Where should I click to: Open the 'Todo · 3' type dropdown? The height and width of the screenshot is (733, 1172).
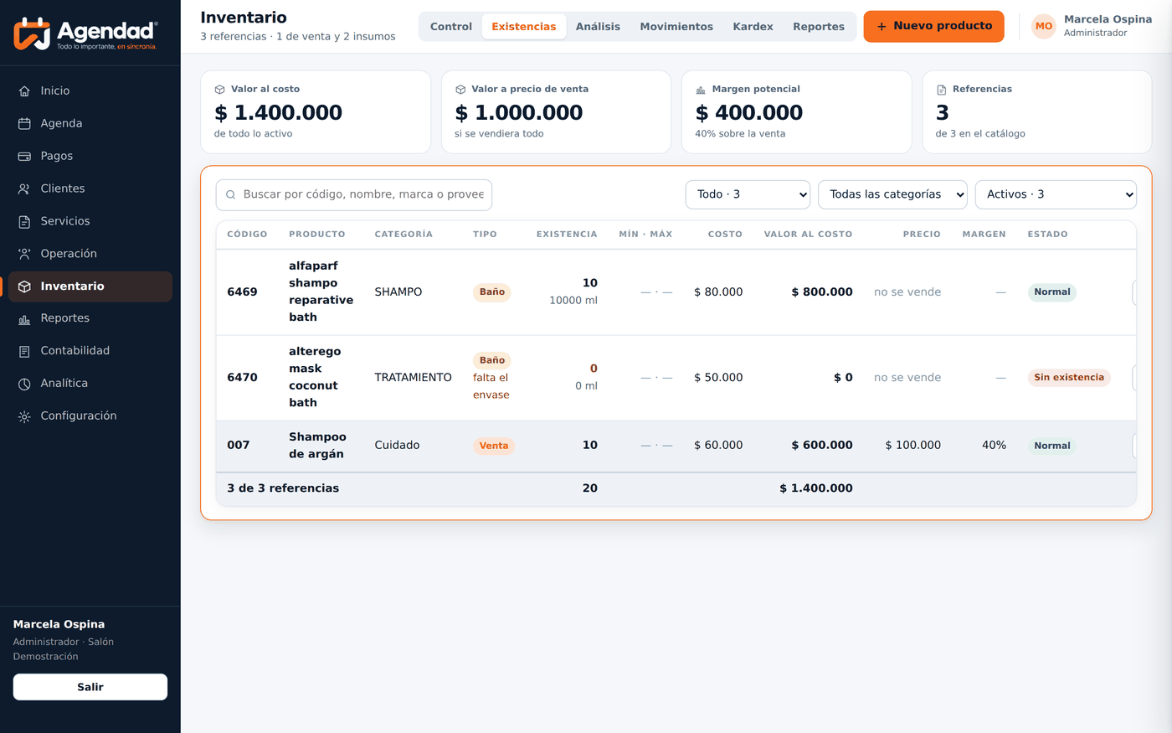748,194
